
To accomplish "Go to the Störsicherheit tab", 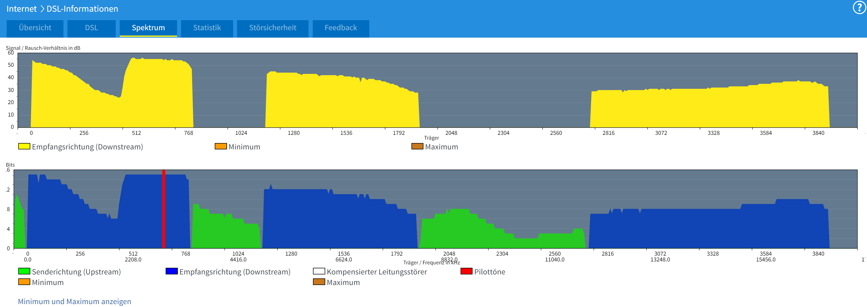I will 272,28.
